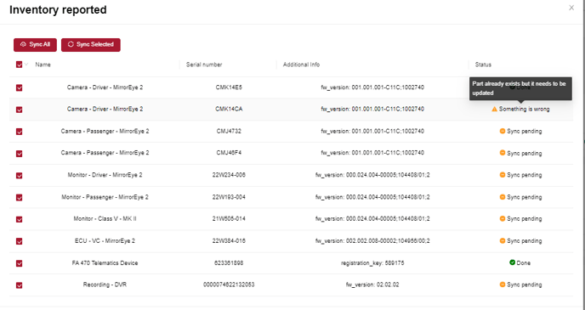Click orange pending icon for 22W234-006 monitor
The width and height of the screenshot is (585, 310).
pos(503,175)
